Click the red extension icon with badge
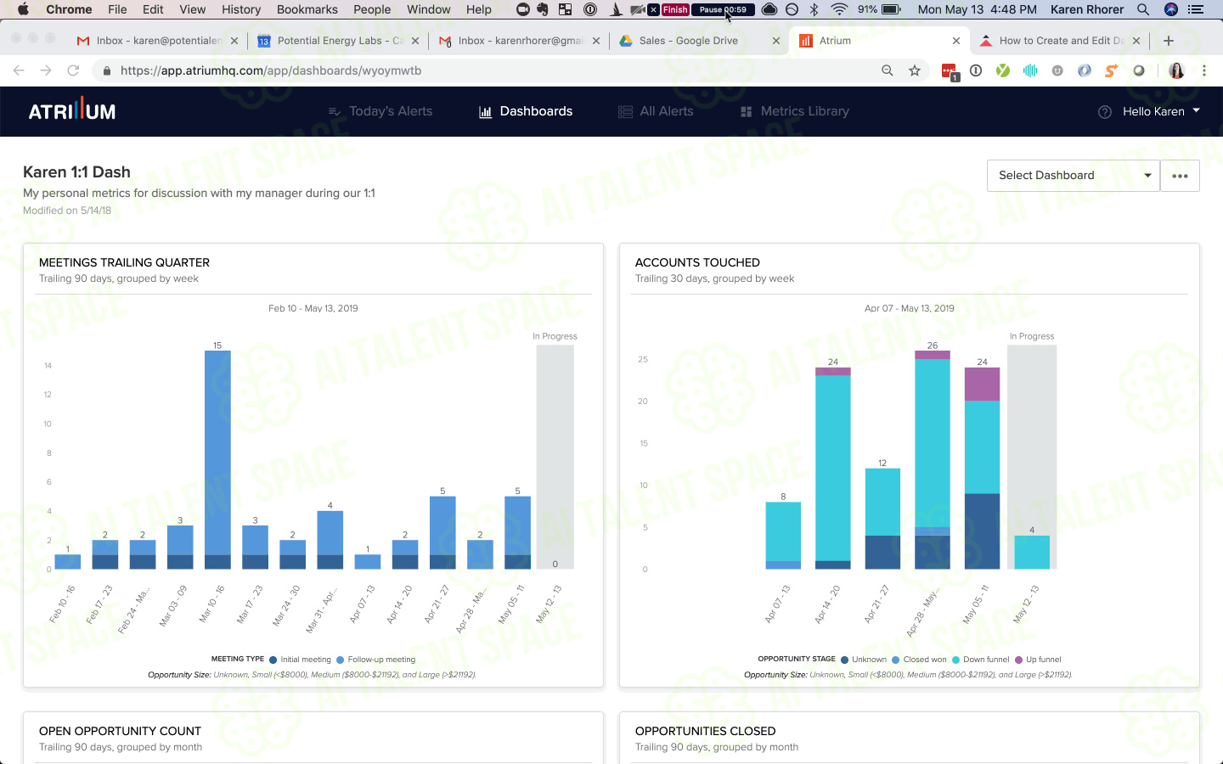The image size is (1223, 764). point(950,71)
